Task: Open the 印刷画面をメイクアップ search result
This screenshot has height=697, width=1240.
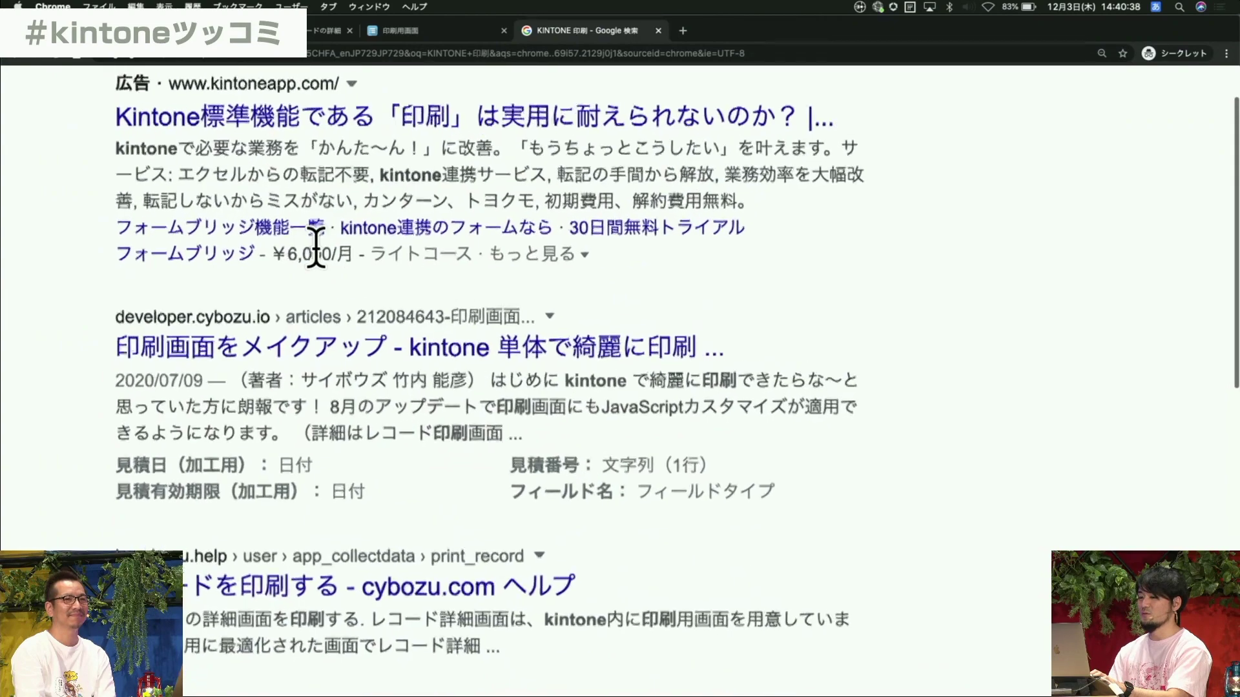Action: (419, 347)
